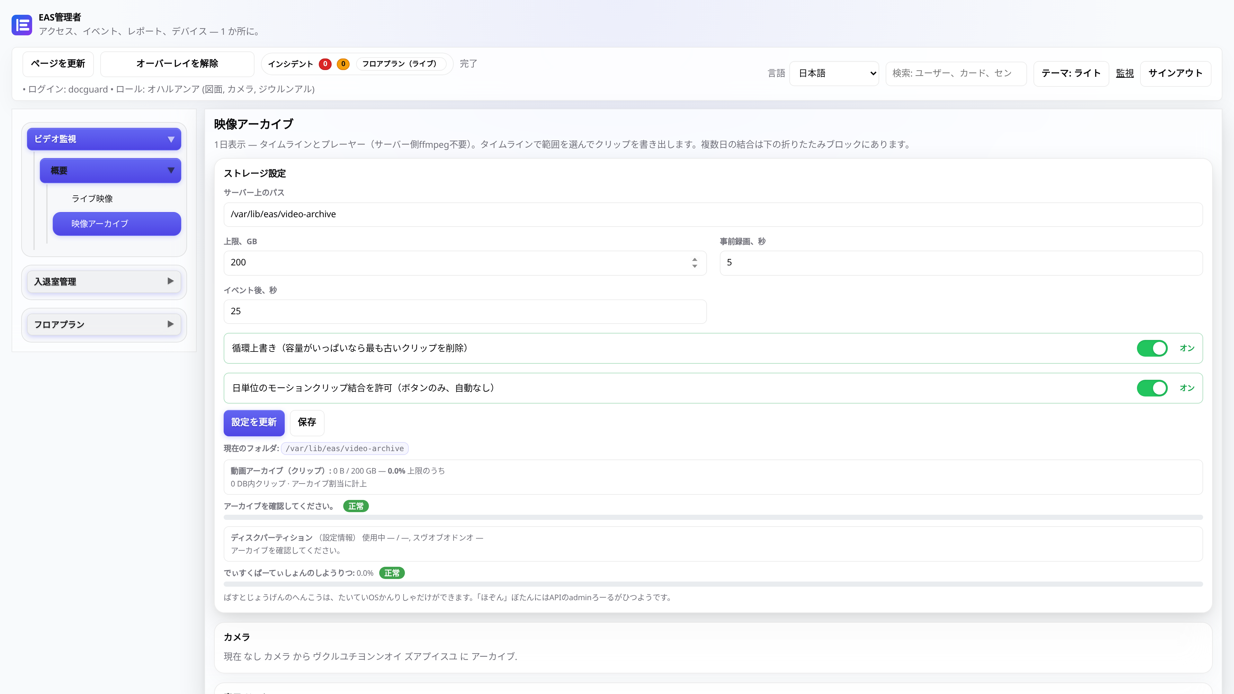Click the オン label of 循環上書き

click(x=1187, y=348)
